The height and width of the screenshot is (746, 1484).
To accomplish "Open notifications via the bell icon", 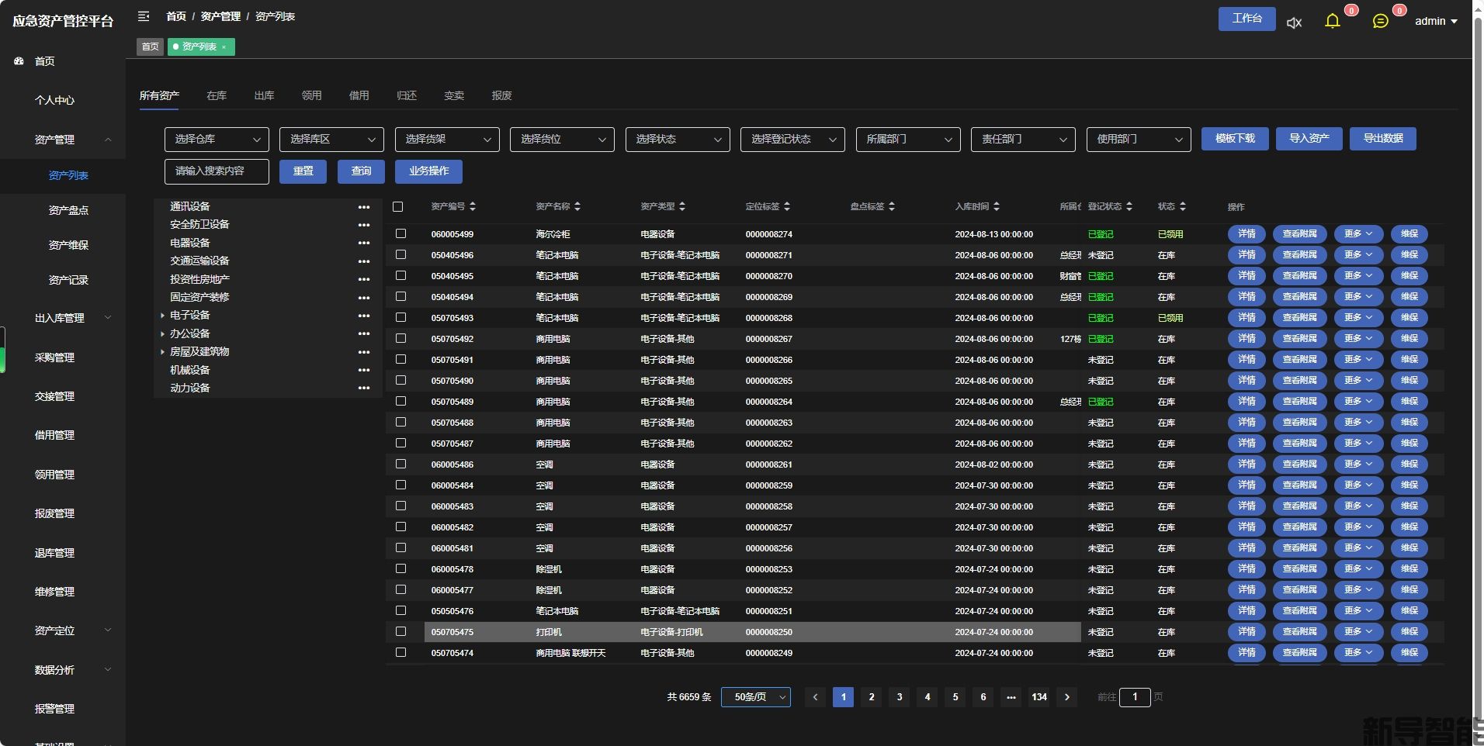I will pyautogui.click(x=1333, y=21).
